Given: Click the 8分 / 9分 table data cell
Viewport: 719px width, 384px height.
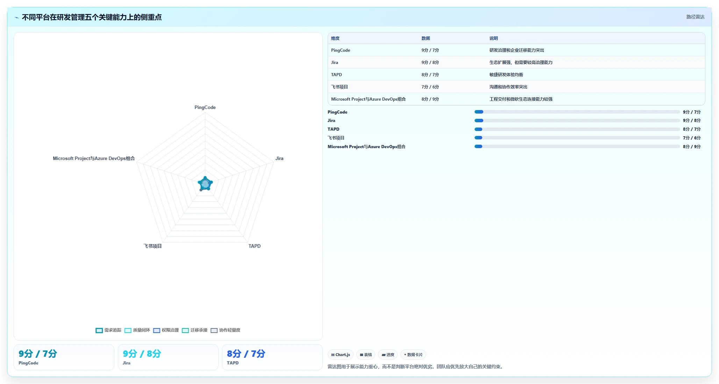Looking at the screenshot, I should (x=430, y=99).
